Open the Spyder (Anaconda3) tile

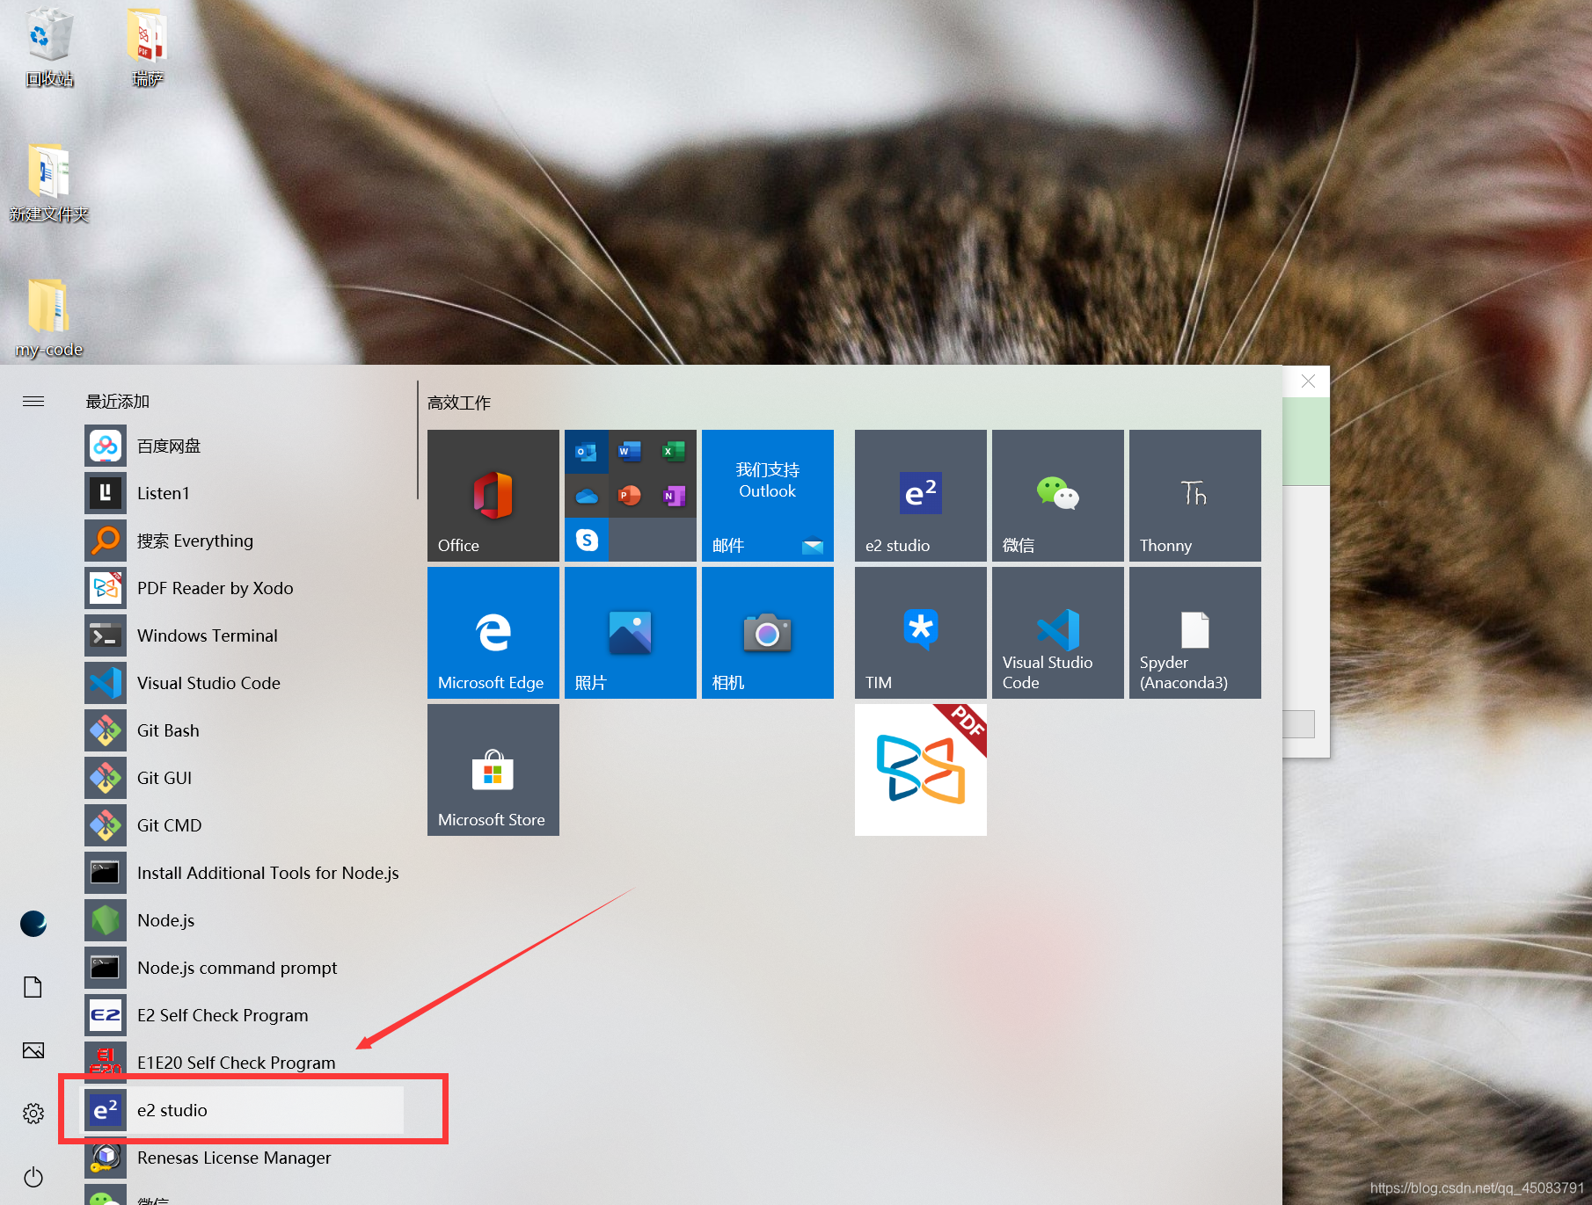(x=1195, y=633)
